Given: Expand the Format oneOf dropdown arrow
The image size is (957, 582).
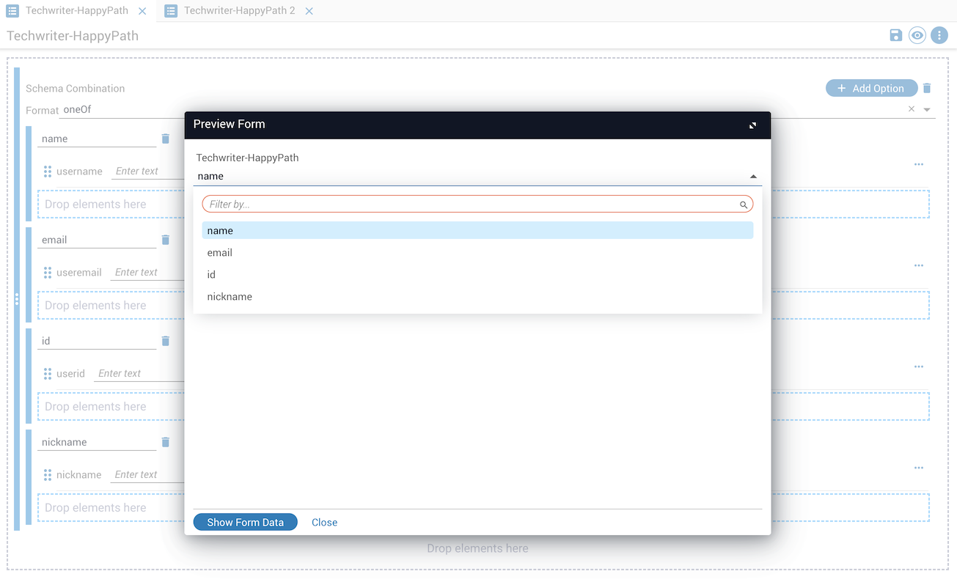Looking at the screenshot, I should (927, 110).
